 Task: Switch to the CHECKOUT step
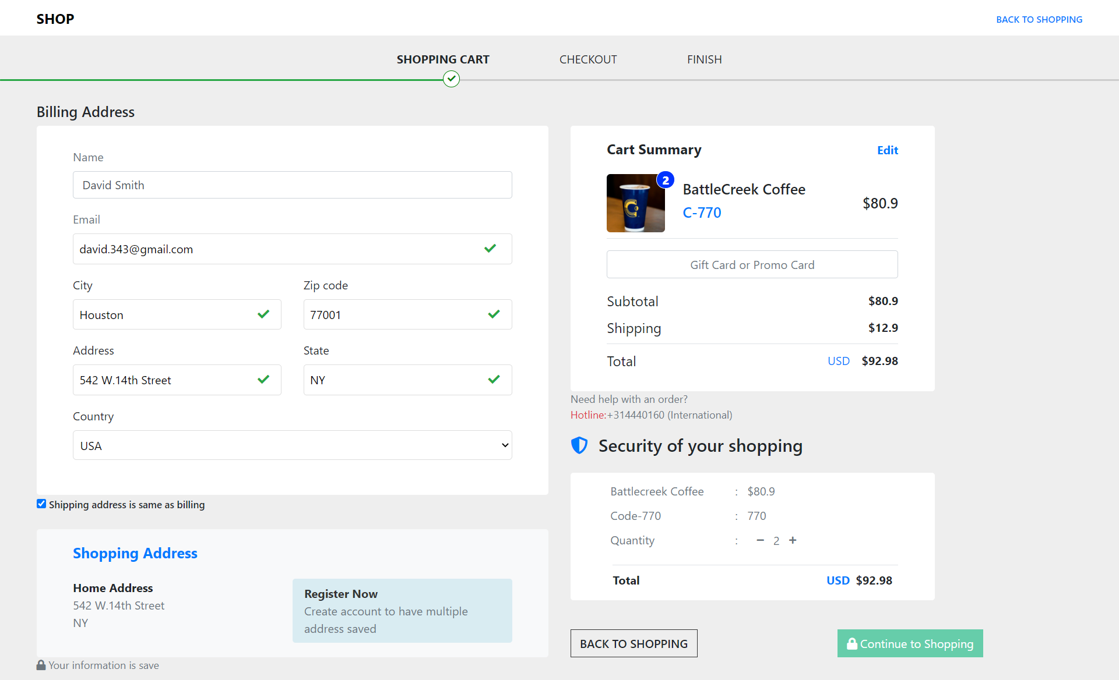[x=587, y=59]
